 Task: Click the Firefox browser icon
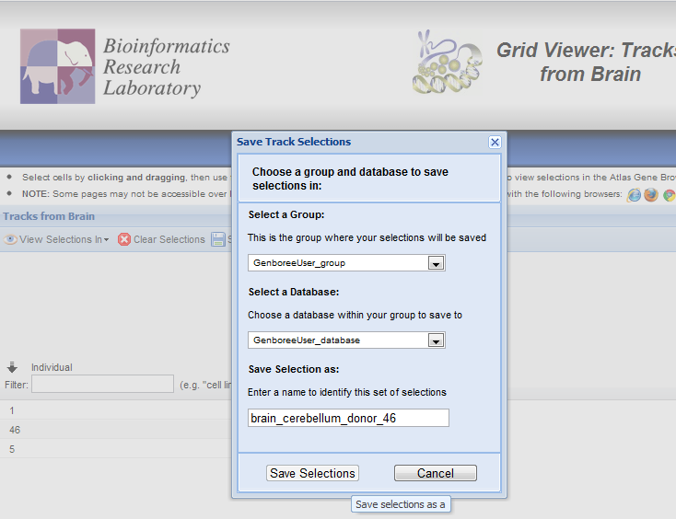point(651,194)
